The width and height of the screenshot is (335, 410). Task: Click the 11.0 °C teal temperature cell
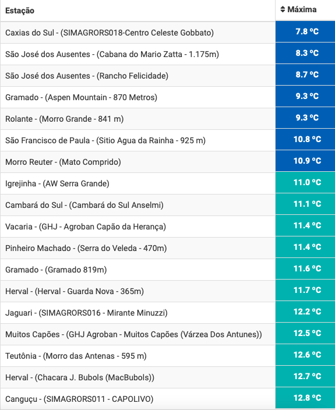pyautogui.click(x=305, y=182)
